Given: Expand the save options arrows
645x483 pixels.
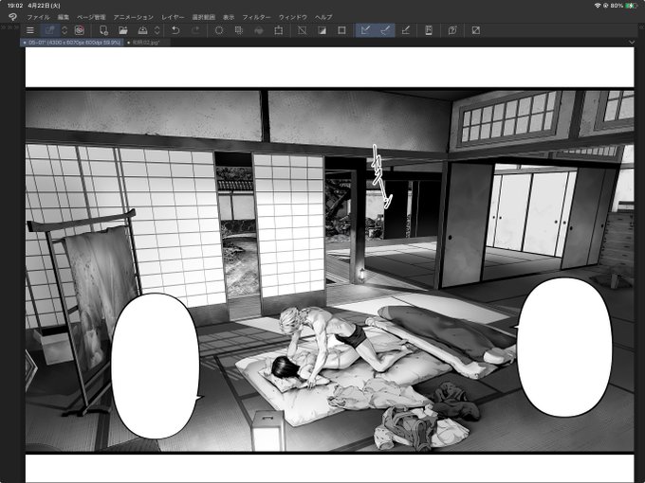Looking at the screenshot, I should click(157, 30).
